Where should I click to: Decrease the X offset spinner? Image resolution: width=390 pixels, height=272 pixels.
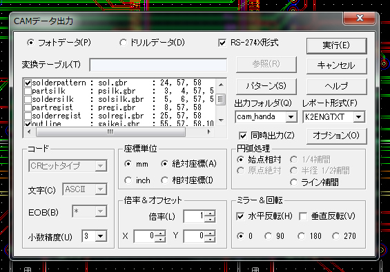pyautogui.click(x=160, y=239)
